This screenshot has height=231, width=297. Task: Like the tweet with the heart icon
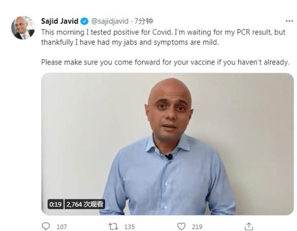click(x=181, y=226)
